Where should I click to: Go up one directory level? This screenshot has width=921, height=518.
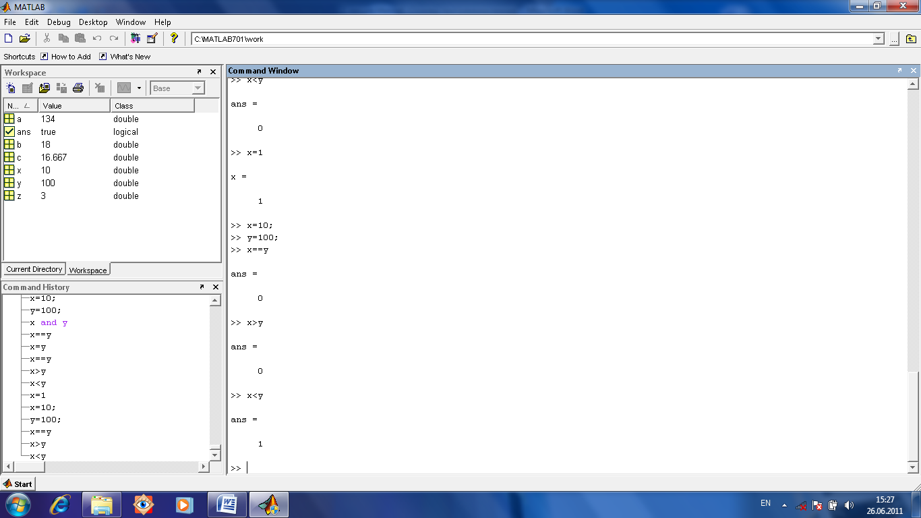(911, 39)
